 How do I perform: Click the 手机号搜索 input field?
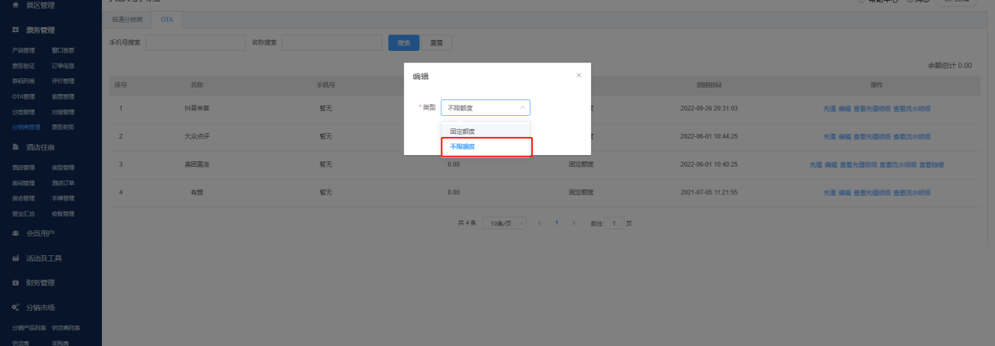[191, 42]
